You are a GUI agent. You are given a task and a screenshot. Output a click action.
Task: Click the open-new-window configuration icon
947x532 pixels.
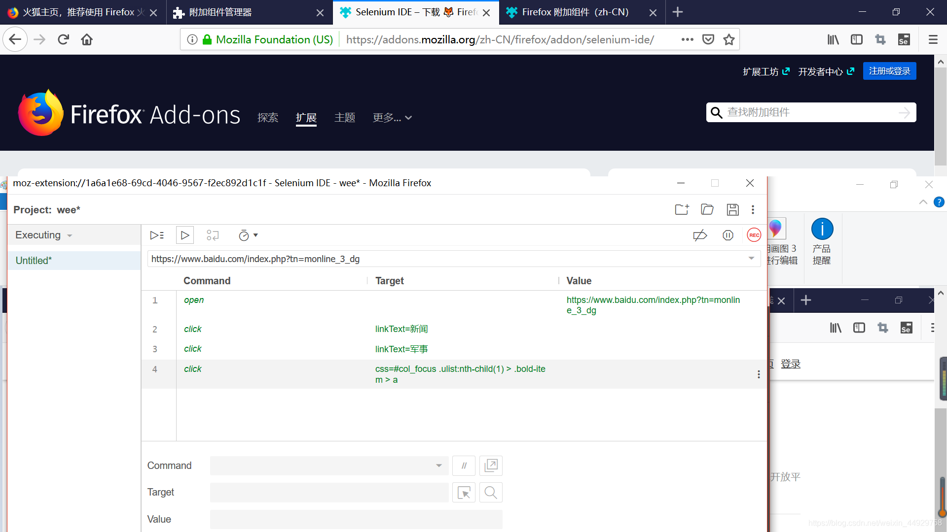[491, 465]
